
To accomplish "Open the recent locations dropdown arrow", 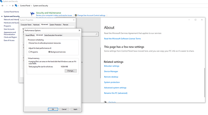I will pos(10,6).
